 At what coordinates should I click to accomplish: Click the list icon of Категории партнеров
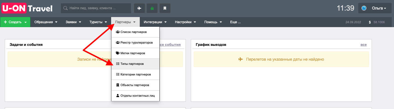[x=118, y=75]
